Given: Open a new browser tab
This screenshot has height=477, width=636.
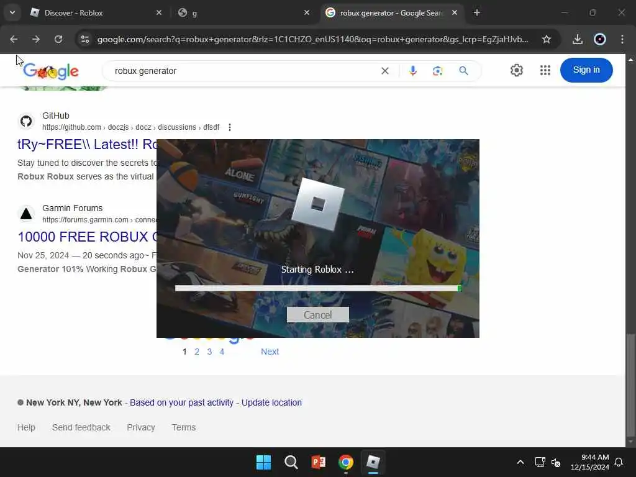Looking at the screenshot, I should (476, 12).
